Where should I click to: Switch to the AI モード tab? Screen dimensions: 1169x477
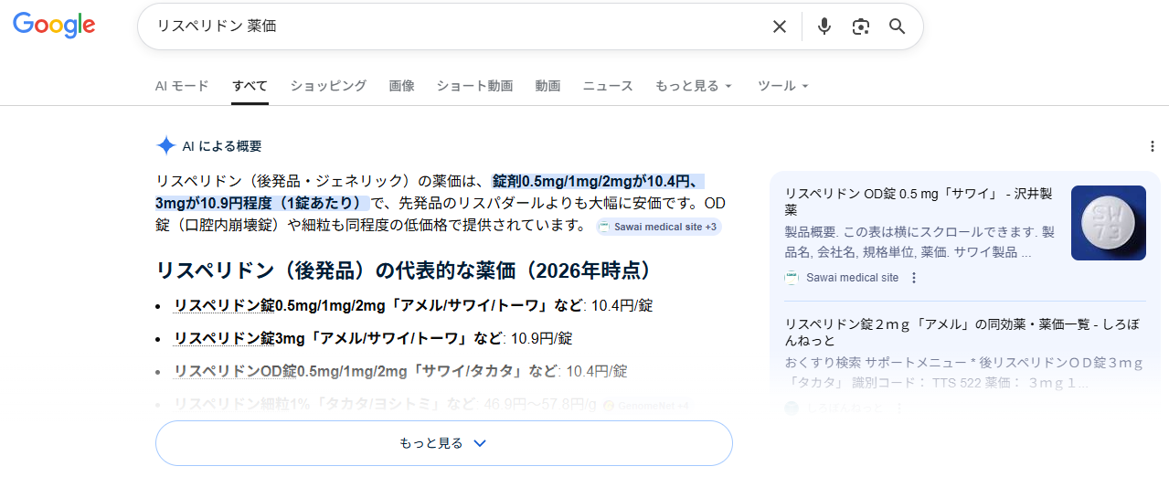click(x=182, y=86)
